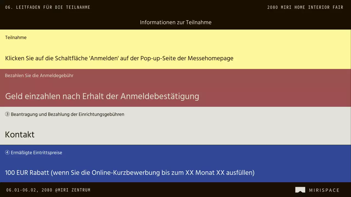This screenshot has width=351, height=197.
Task: Click the 2080 MIRI HOME INTERIOR FAIR header
Action: pos(305,7)
